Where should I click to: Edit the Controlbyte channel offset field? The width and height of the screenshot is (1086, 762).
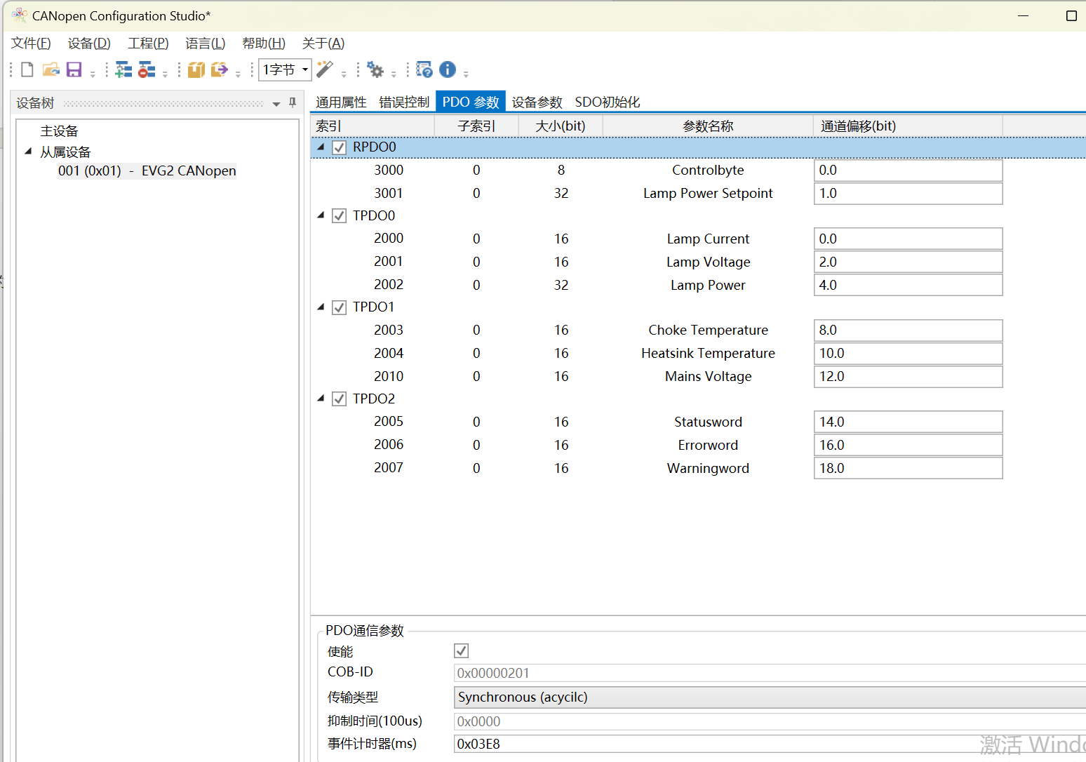pos(908,171)
